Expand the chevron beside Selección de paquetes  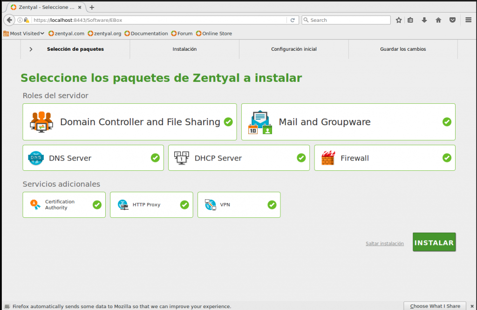tap(31, 49)
